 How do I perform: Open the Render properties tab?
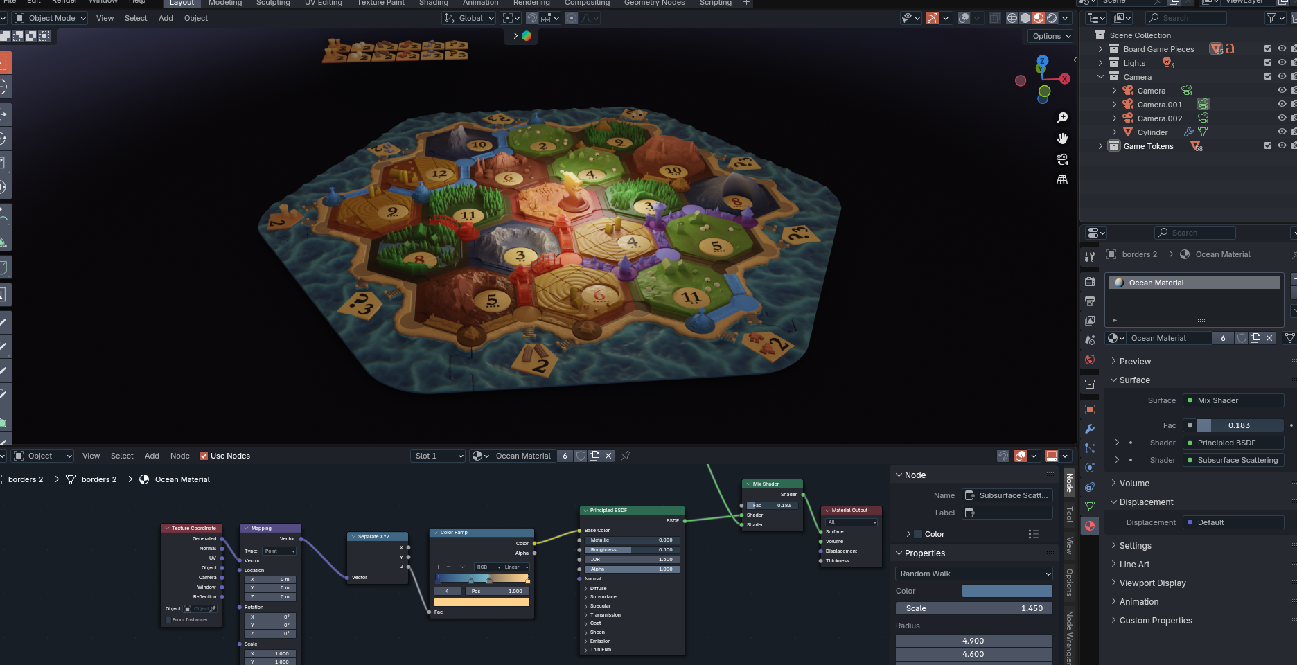(x=1090, y=282)
